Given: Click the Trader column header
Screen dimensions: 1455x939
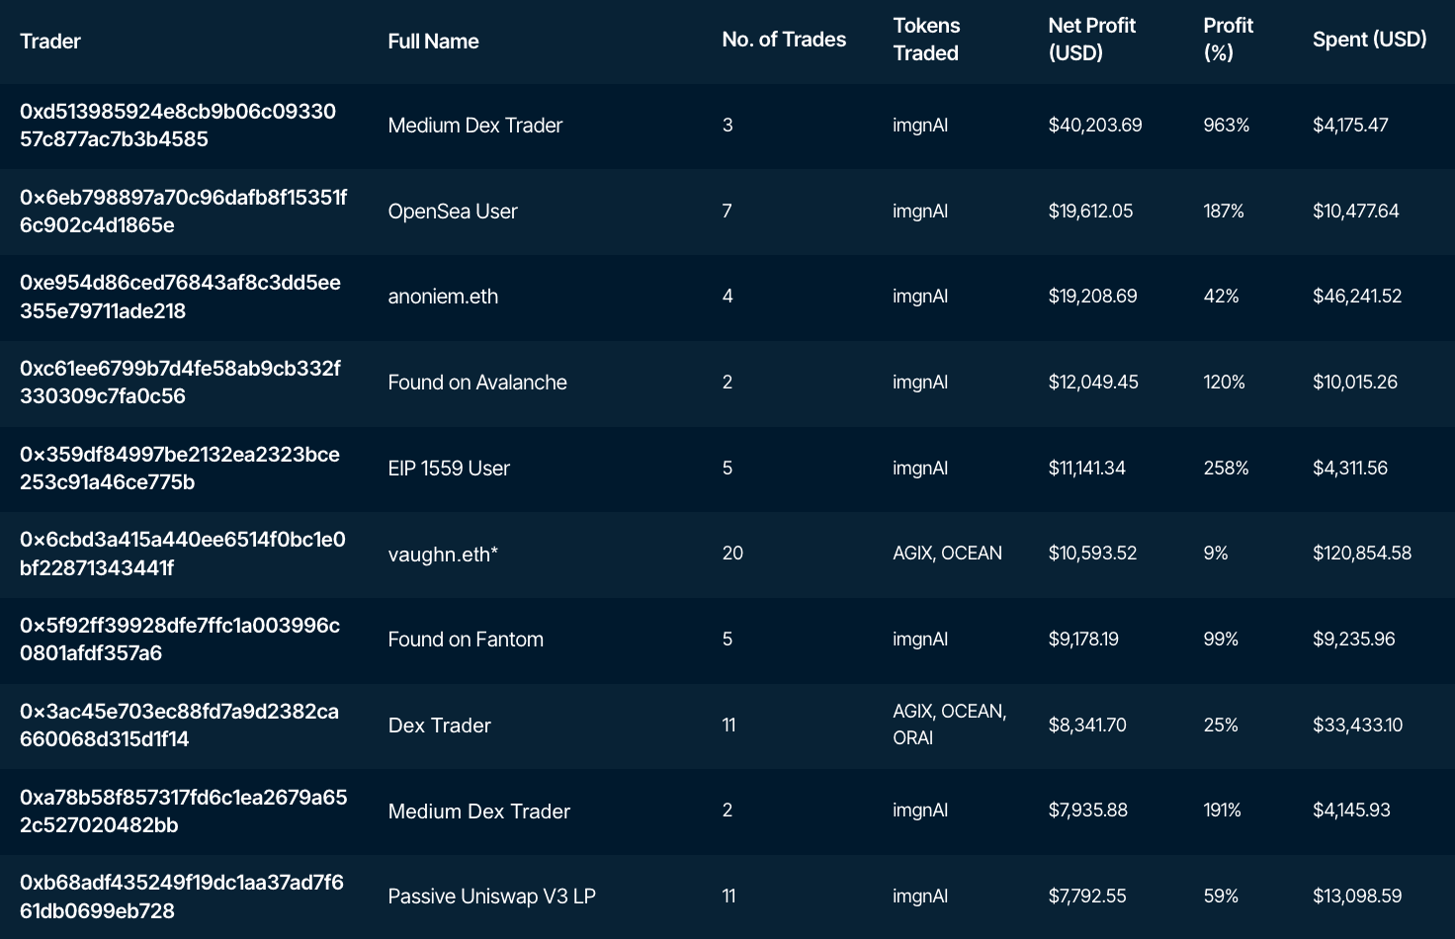Looking at the screenshot, I should 50,42.
